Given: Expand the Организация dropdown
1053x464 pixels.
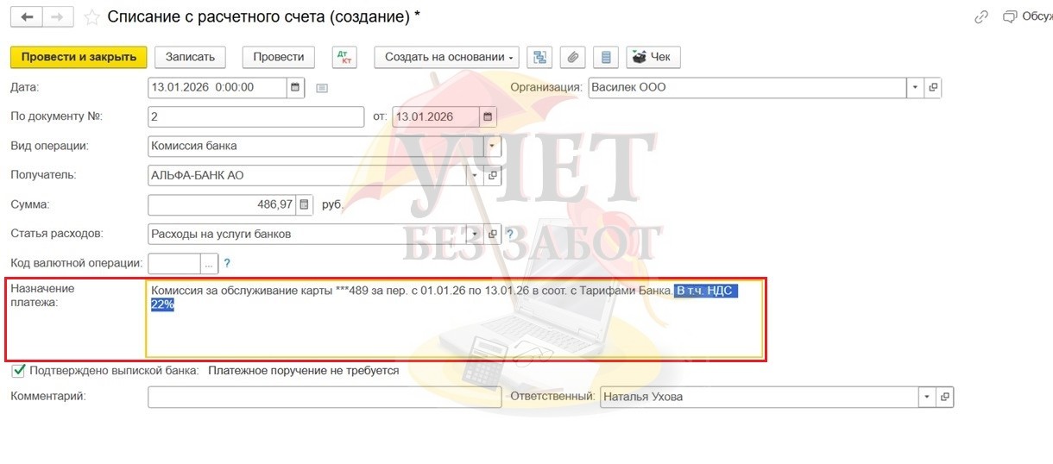Looking at the screenshot, I should click(x=915, y=87).
